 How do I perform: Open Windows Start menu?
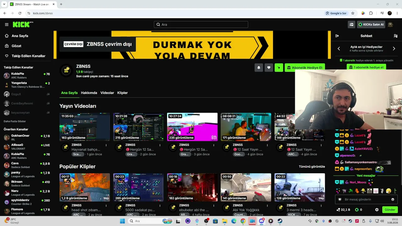click(122, 221)
